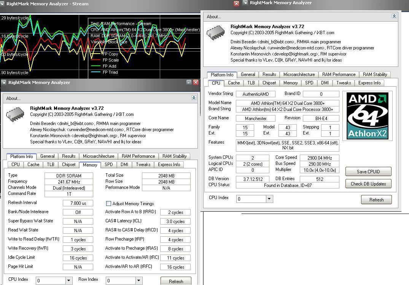The width and height of the screenshot is (409, 285).
Task: Open Results tab in the Memory-tab window
Action: 68,156
